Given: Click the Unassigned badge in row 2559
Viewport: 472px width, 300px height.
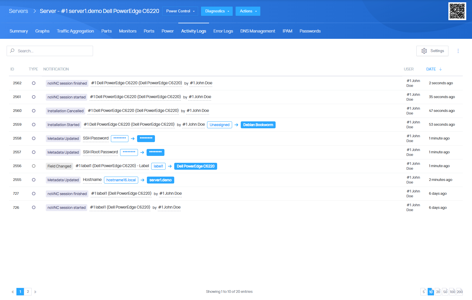Looking at the screenshot, I should pyautogui.click(x=219, y=125).
